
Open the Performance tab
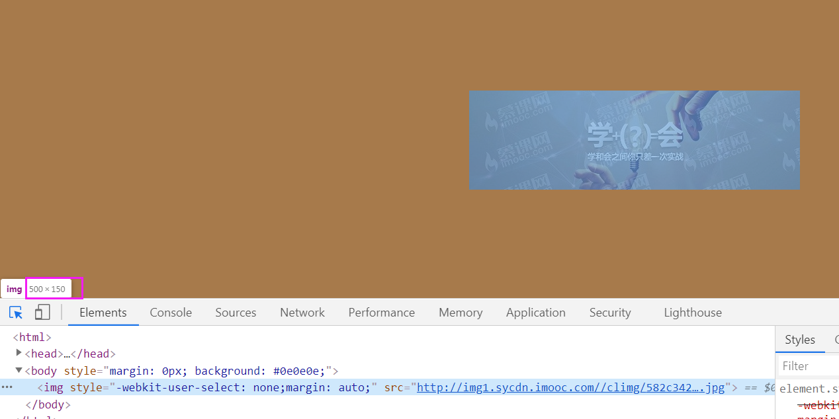(382, 313)
